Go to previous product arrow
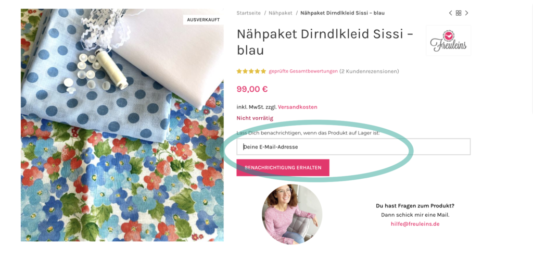The image size is (533, 259). click(x=451, y=13)
